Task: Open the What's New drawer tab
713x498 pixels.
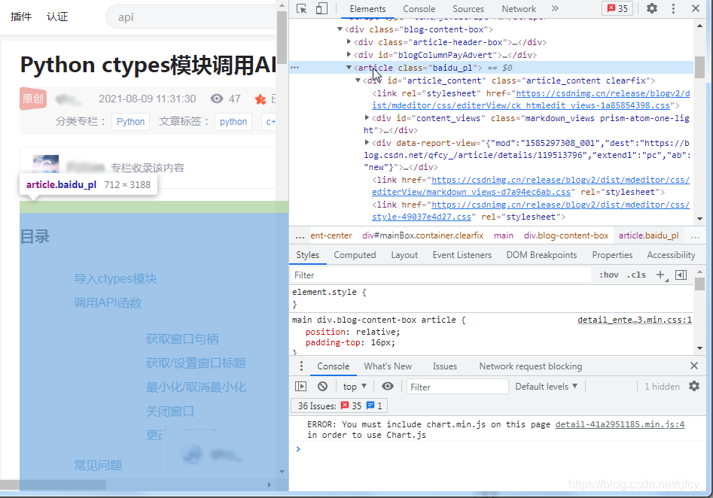Action: click(388, 366)
